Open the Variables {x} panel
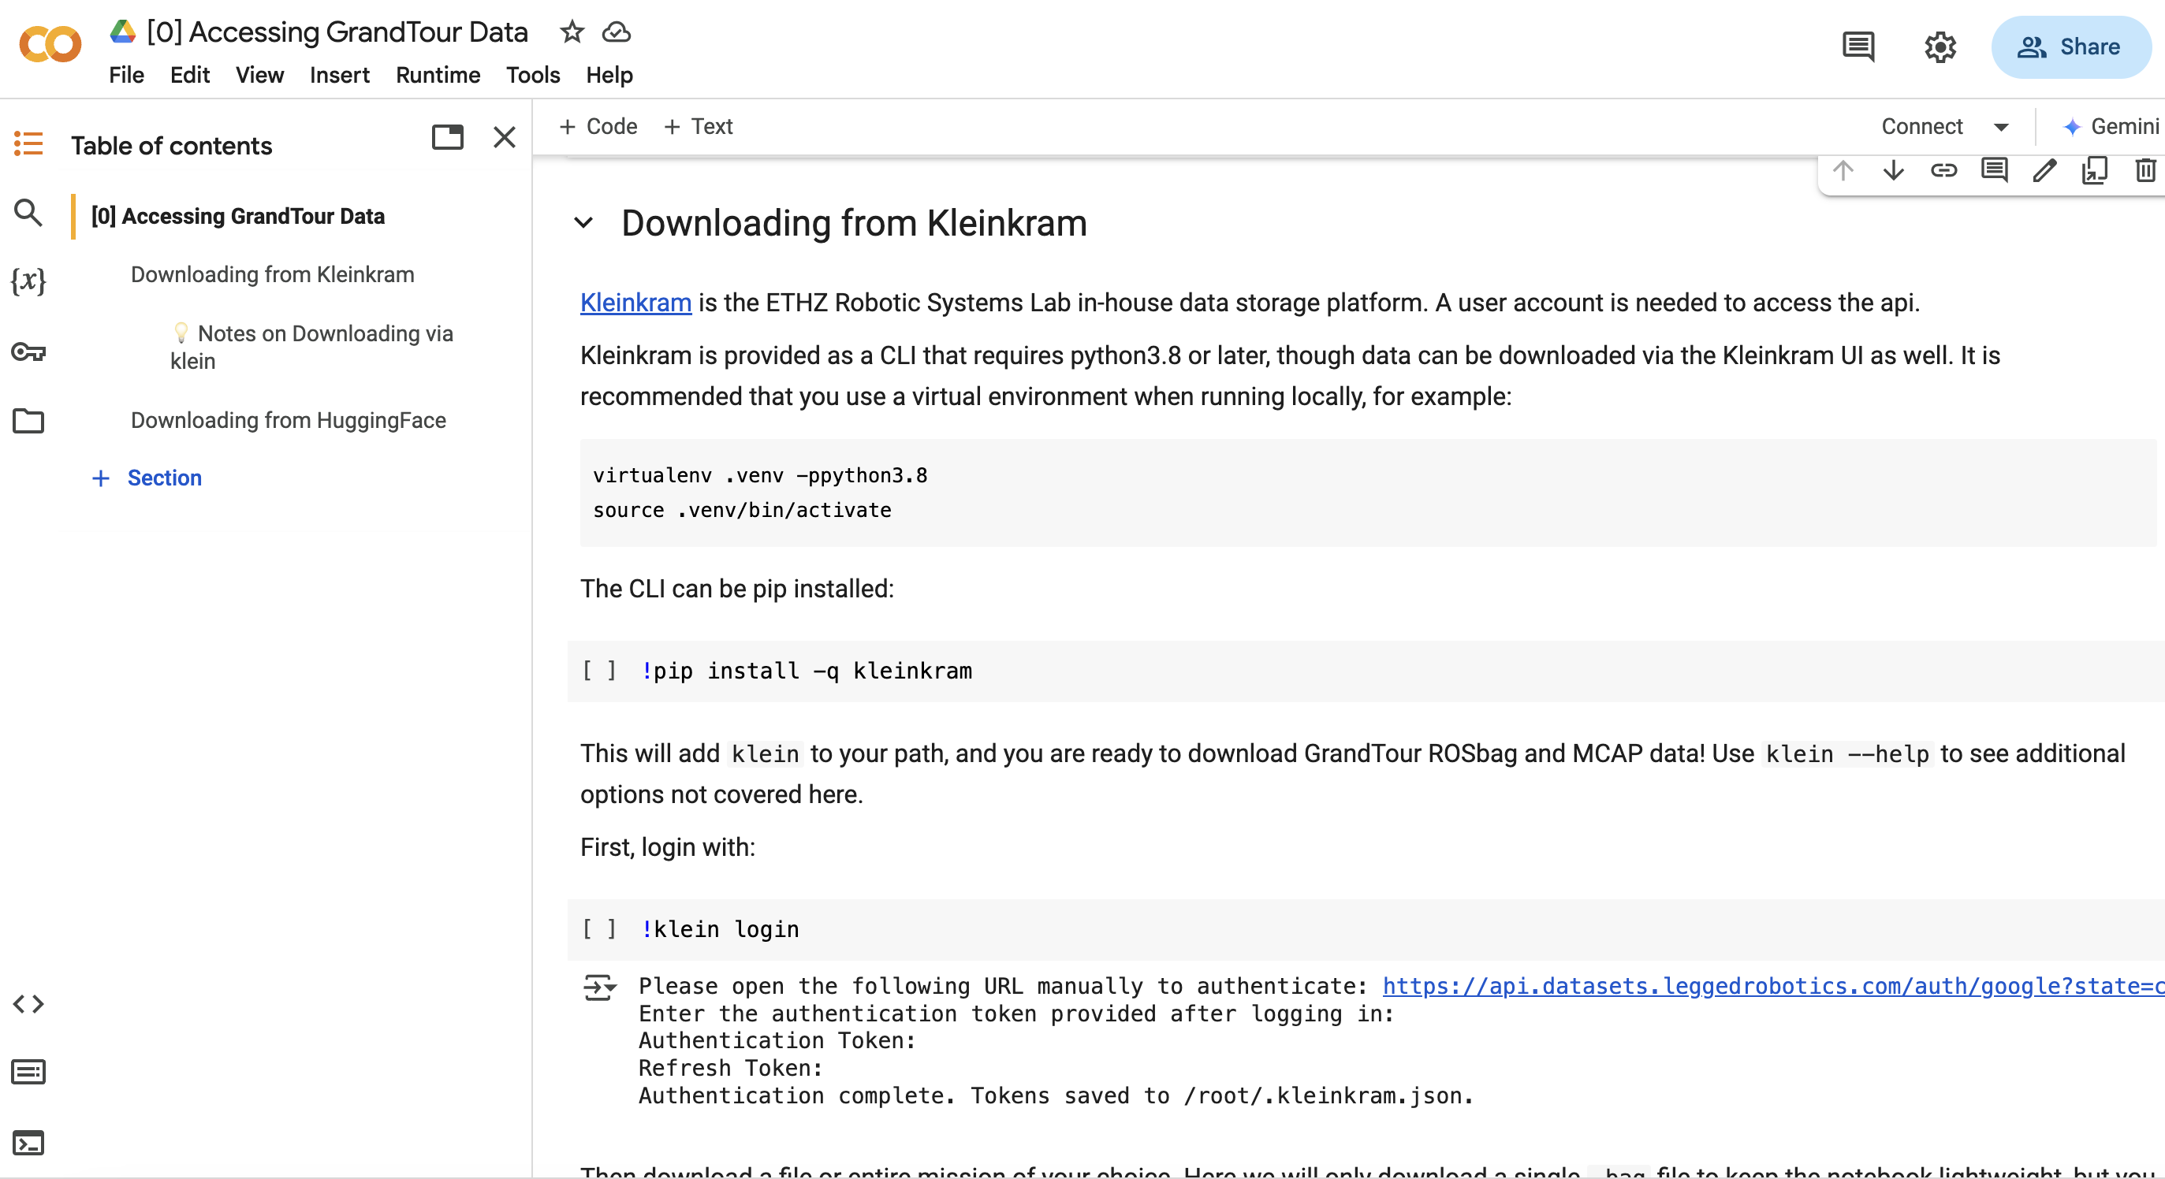The image size is (2165, 1179). point(28,281)
